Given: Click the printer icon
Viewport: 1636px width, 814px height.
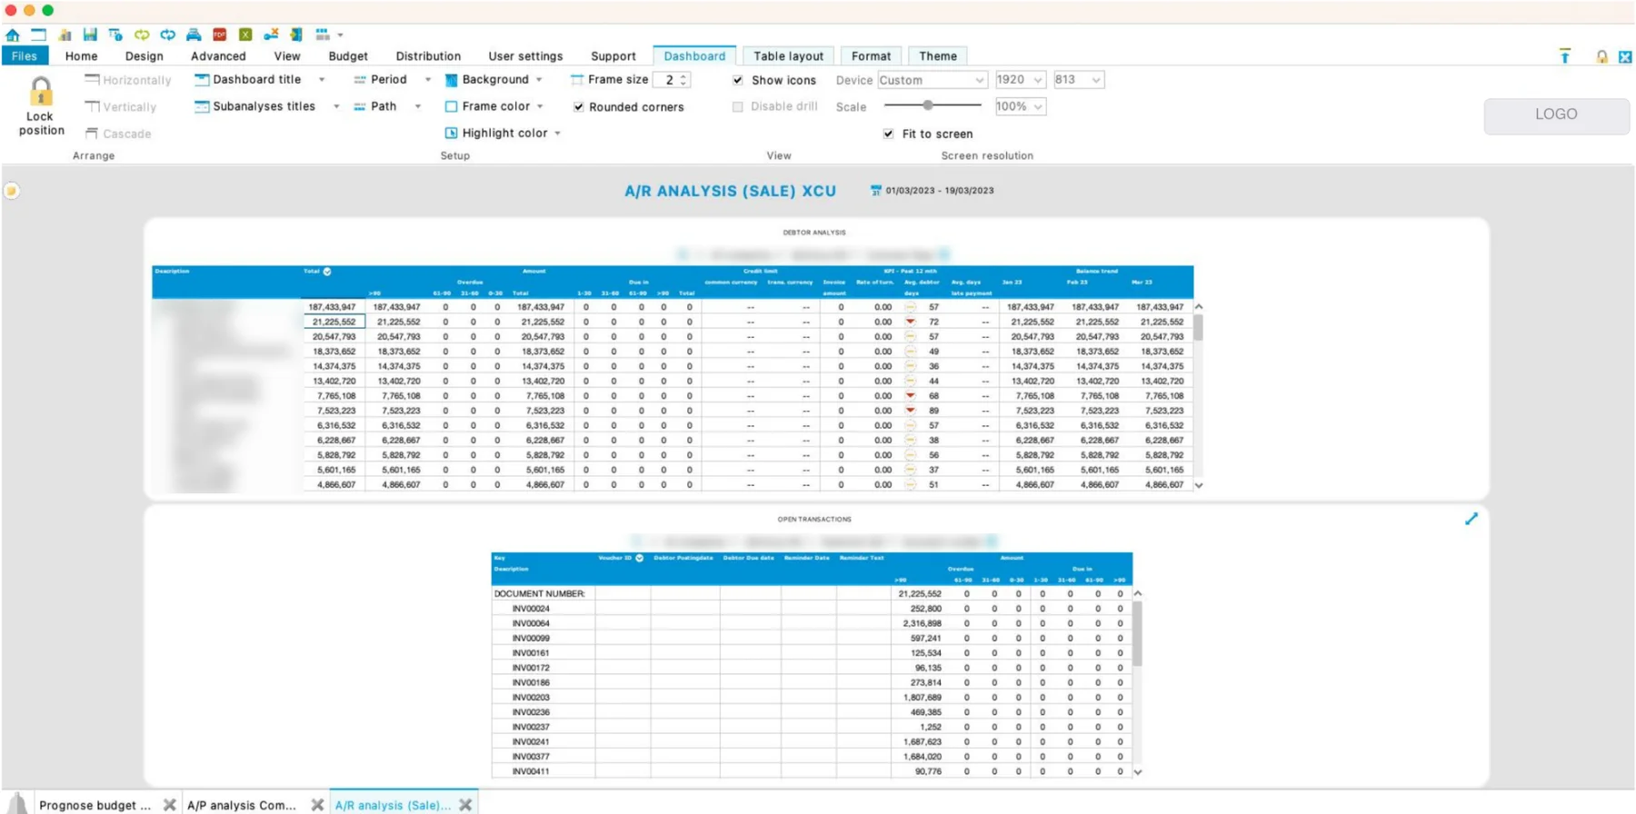Looking at the screenshot, I should point(194,35).
